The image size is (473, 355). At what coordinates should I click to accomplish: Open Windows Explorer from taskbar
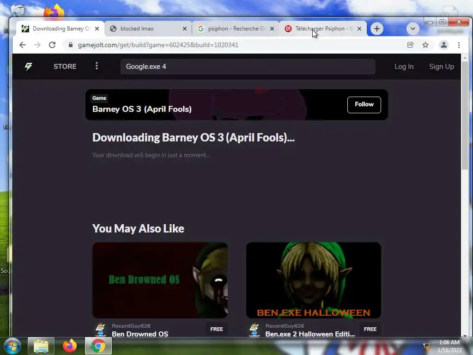[41, 346]
